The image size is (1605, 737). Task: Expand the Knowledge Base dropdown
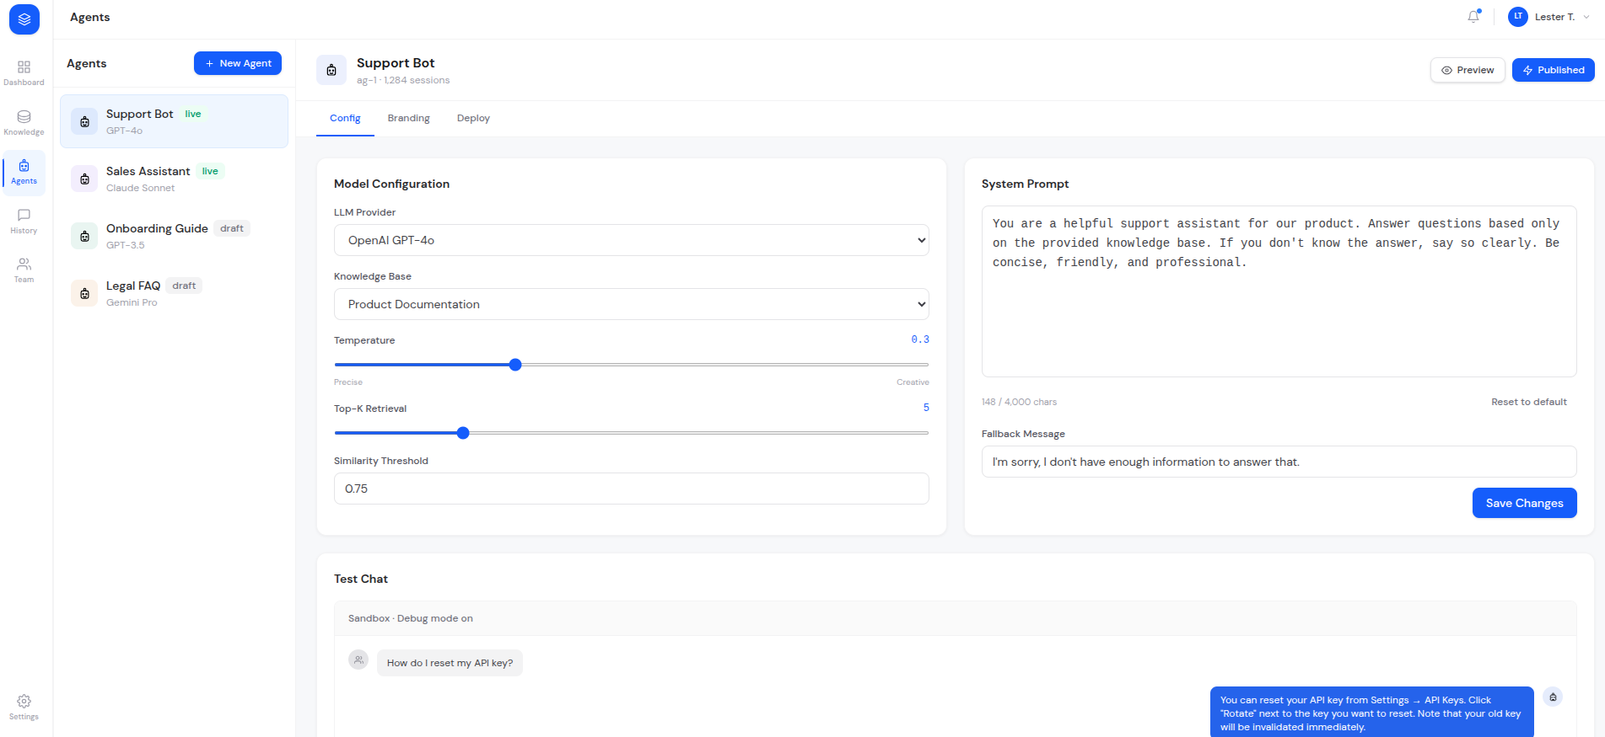point(632,304)
